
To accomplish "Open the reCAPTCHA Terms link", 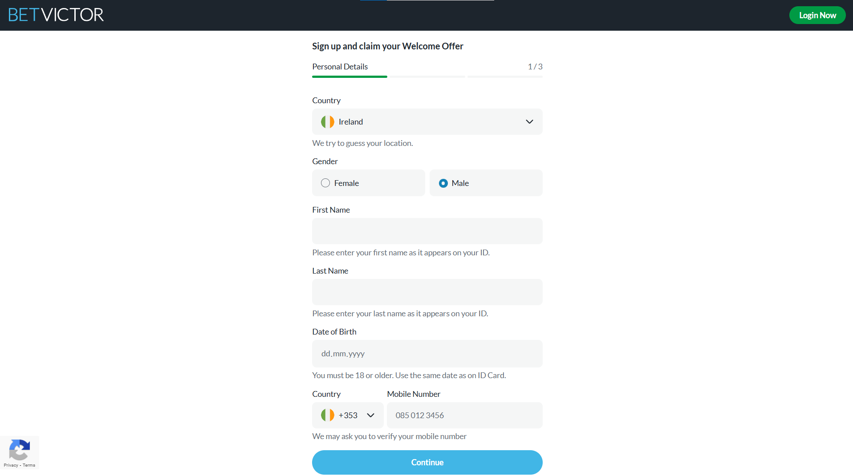I will 29,465.
